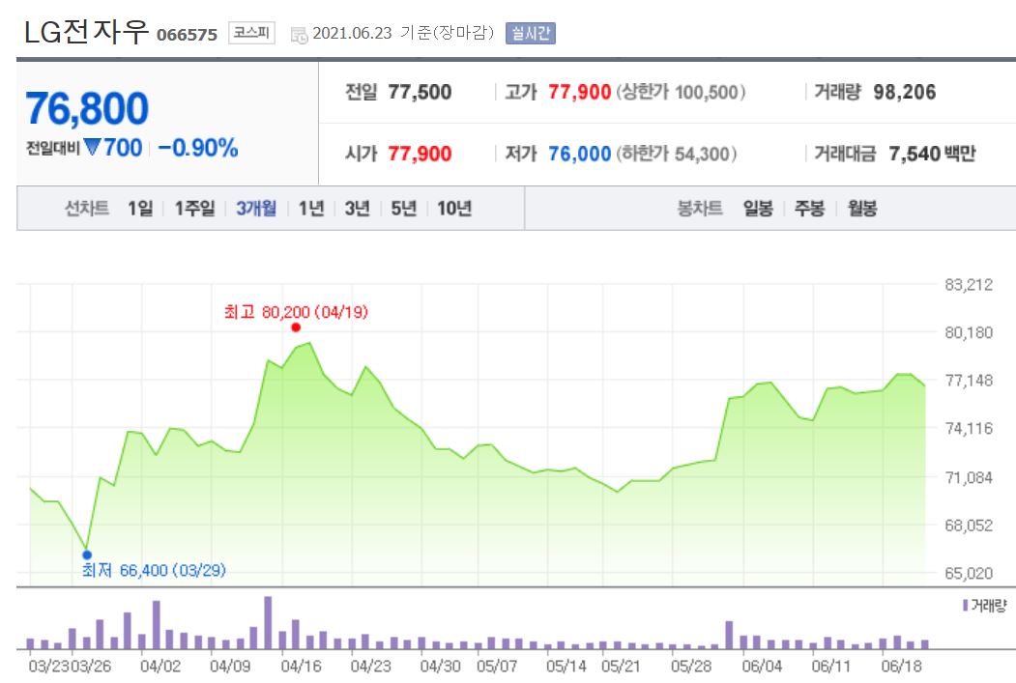The height and width of the screenshot is (683, 1016).
Task: Display the 5년 chart
Action: point(402,208)
